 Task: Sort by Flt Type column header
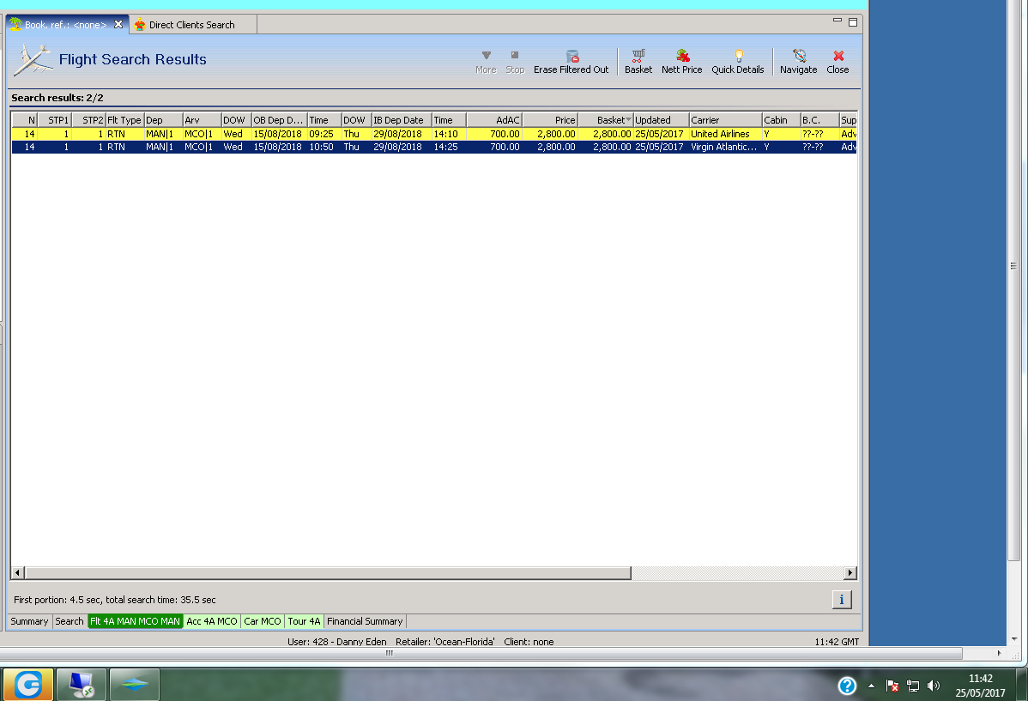[124, 120]
